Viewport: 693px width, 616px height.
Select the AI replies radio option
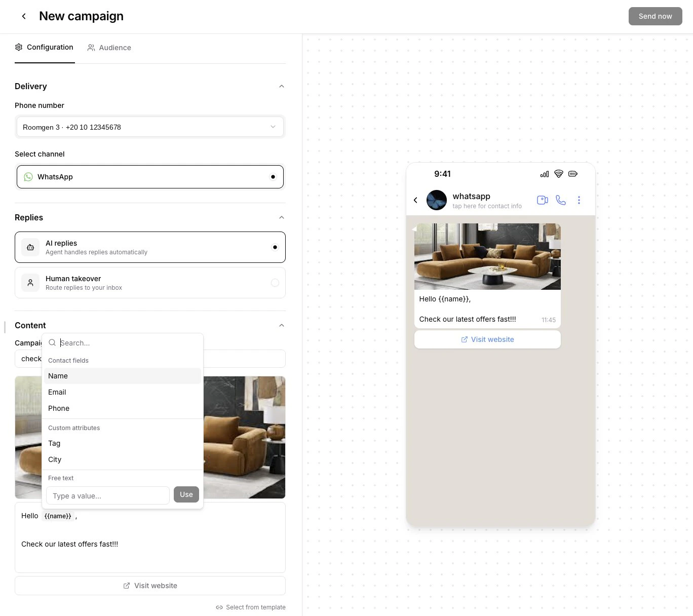tap(275, 247)
